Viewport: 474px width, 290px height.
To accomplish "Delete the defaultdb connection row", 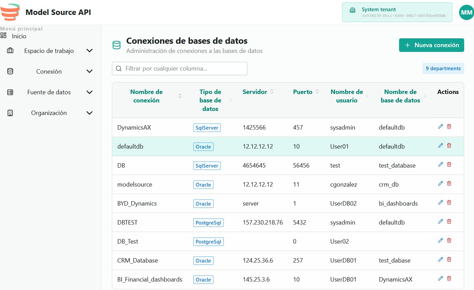I will point(449,146).
